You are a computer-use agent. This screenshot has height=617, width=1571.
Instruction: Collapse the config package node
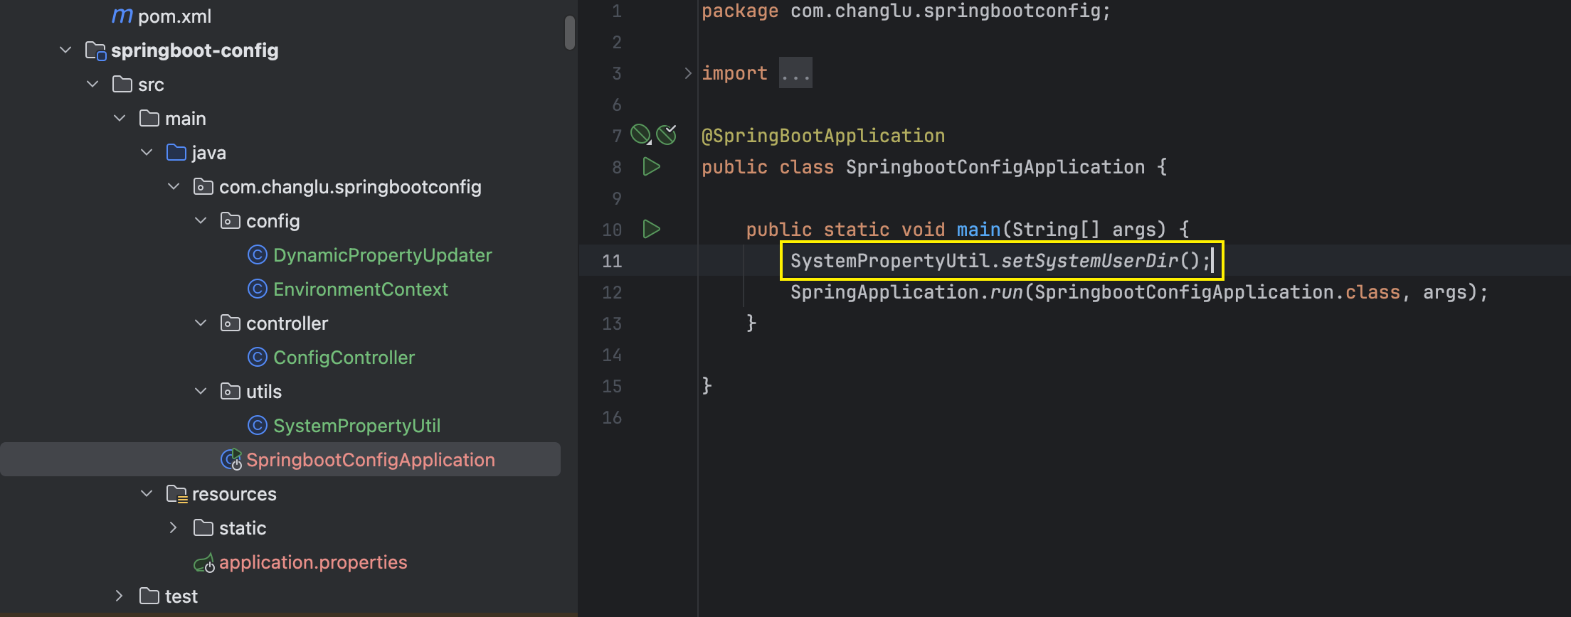[201, 220]
